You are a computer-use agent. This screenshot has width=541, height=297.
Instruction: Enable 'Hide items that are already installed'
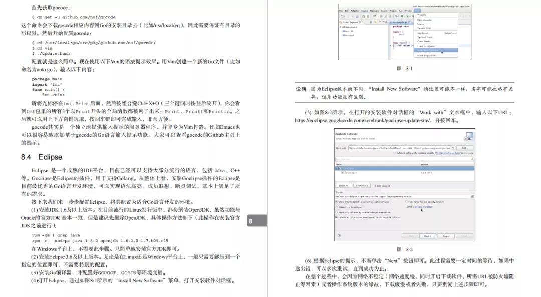[406, 201]
